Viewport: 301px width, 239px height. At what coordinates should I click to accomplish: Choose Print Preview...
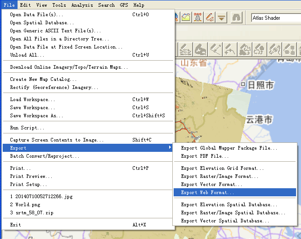point(89,176)
